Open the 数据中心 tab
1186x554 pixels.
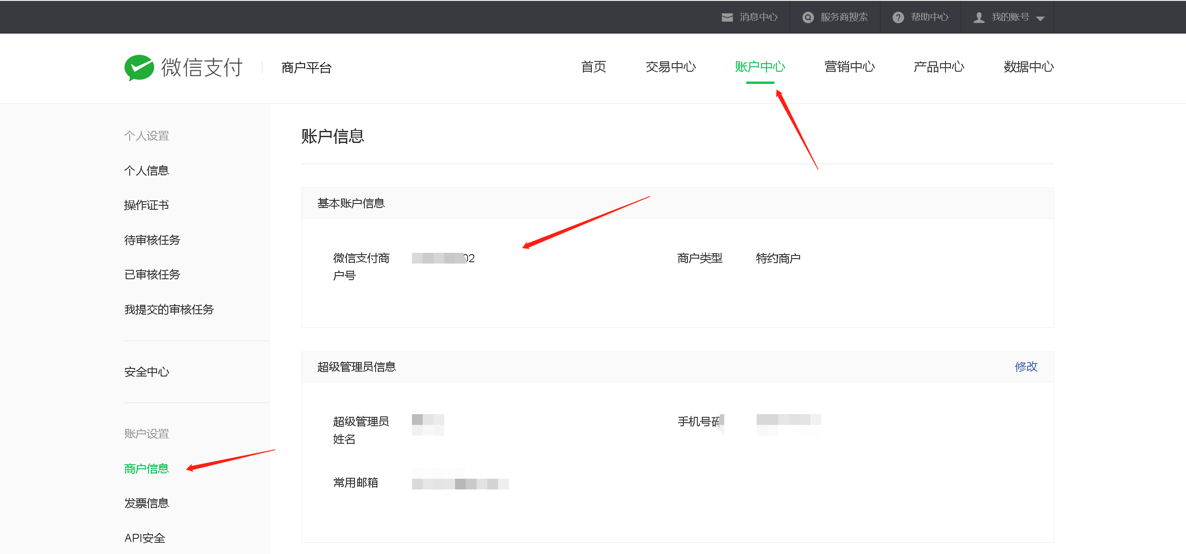(x=1028, y=67)
